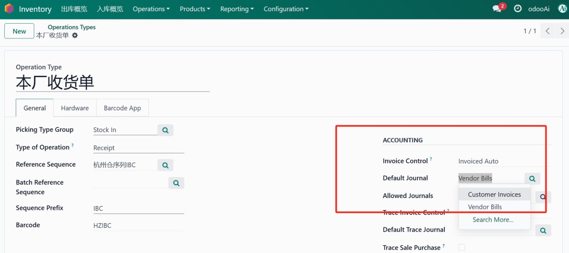Select Customer Invoices from journal dropdown
This screenshot has width=569, height=253.
point(494,194)
